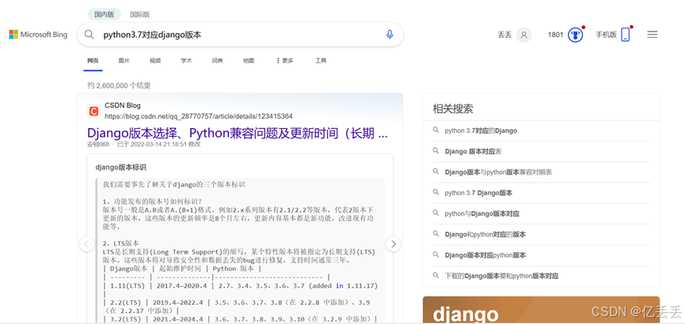This screenshot has width=685, height=324.
Task: Open the rewards trophy icon beside 1801
Action: coord(576,35)
